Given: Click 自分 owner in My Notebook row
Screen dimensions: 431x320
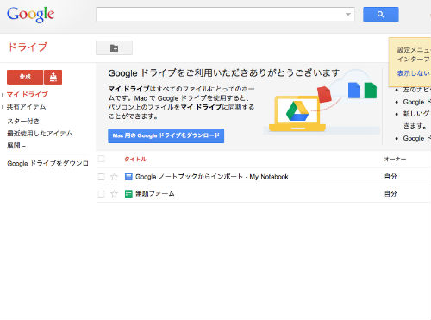Looking at the screenshot, I should (x=390, y=177).
